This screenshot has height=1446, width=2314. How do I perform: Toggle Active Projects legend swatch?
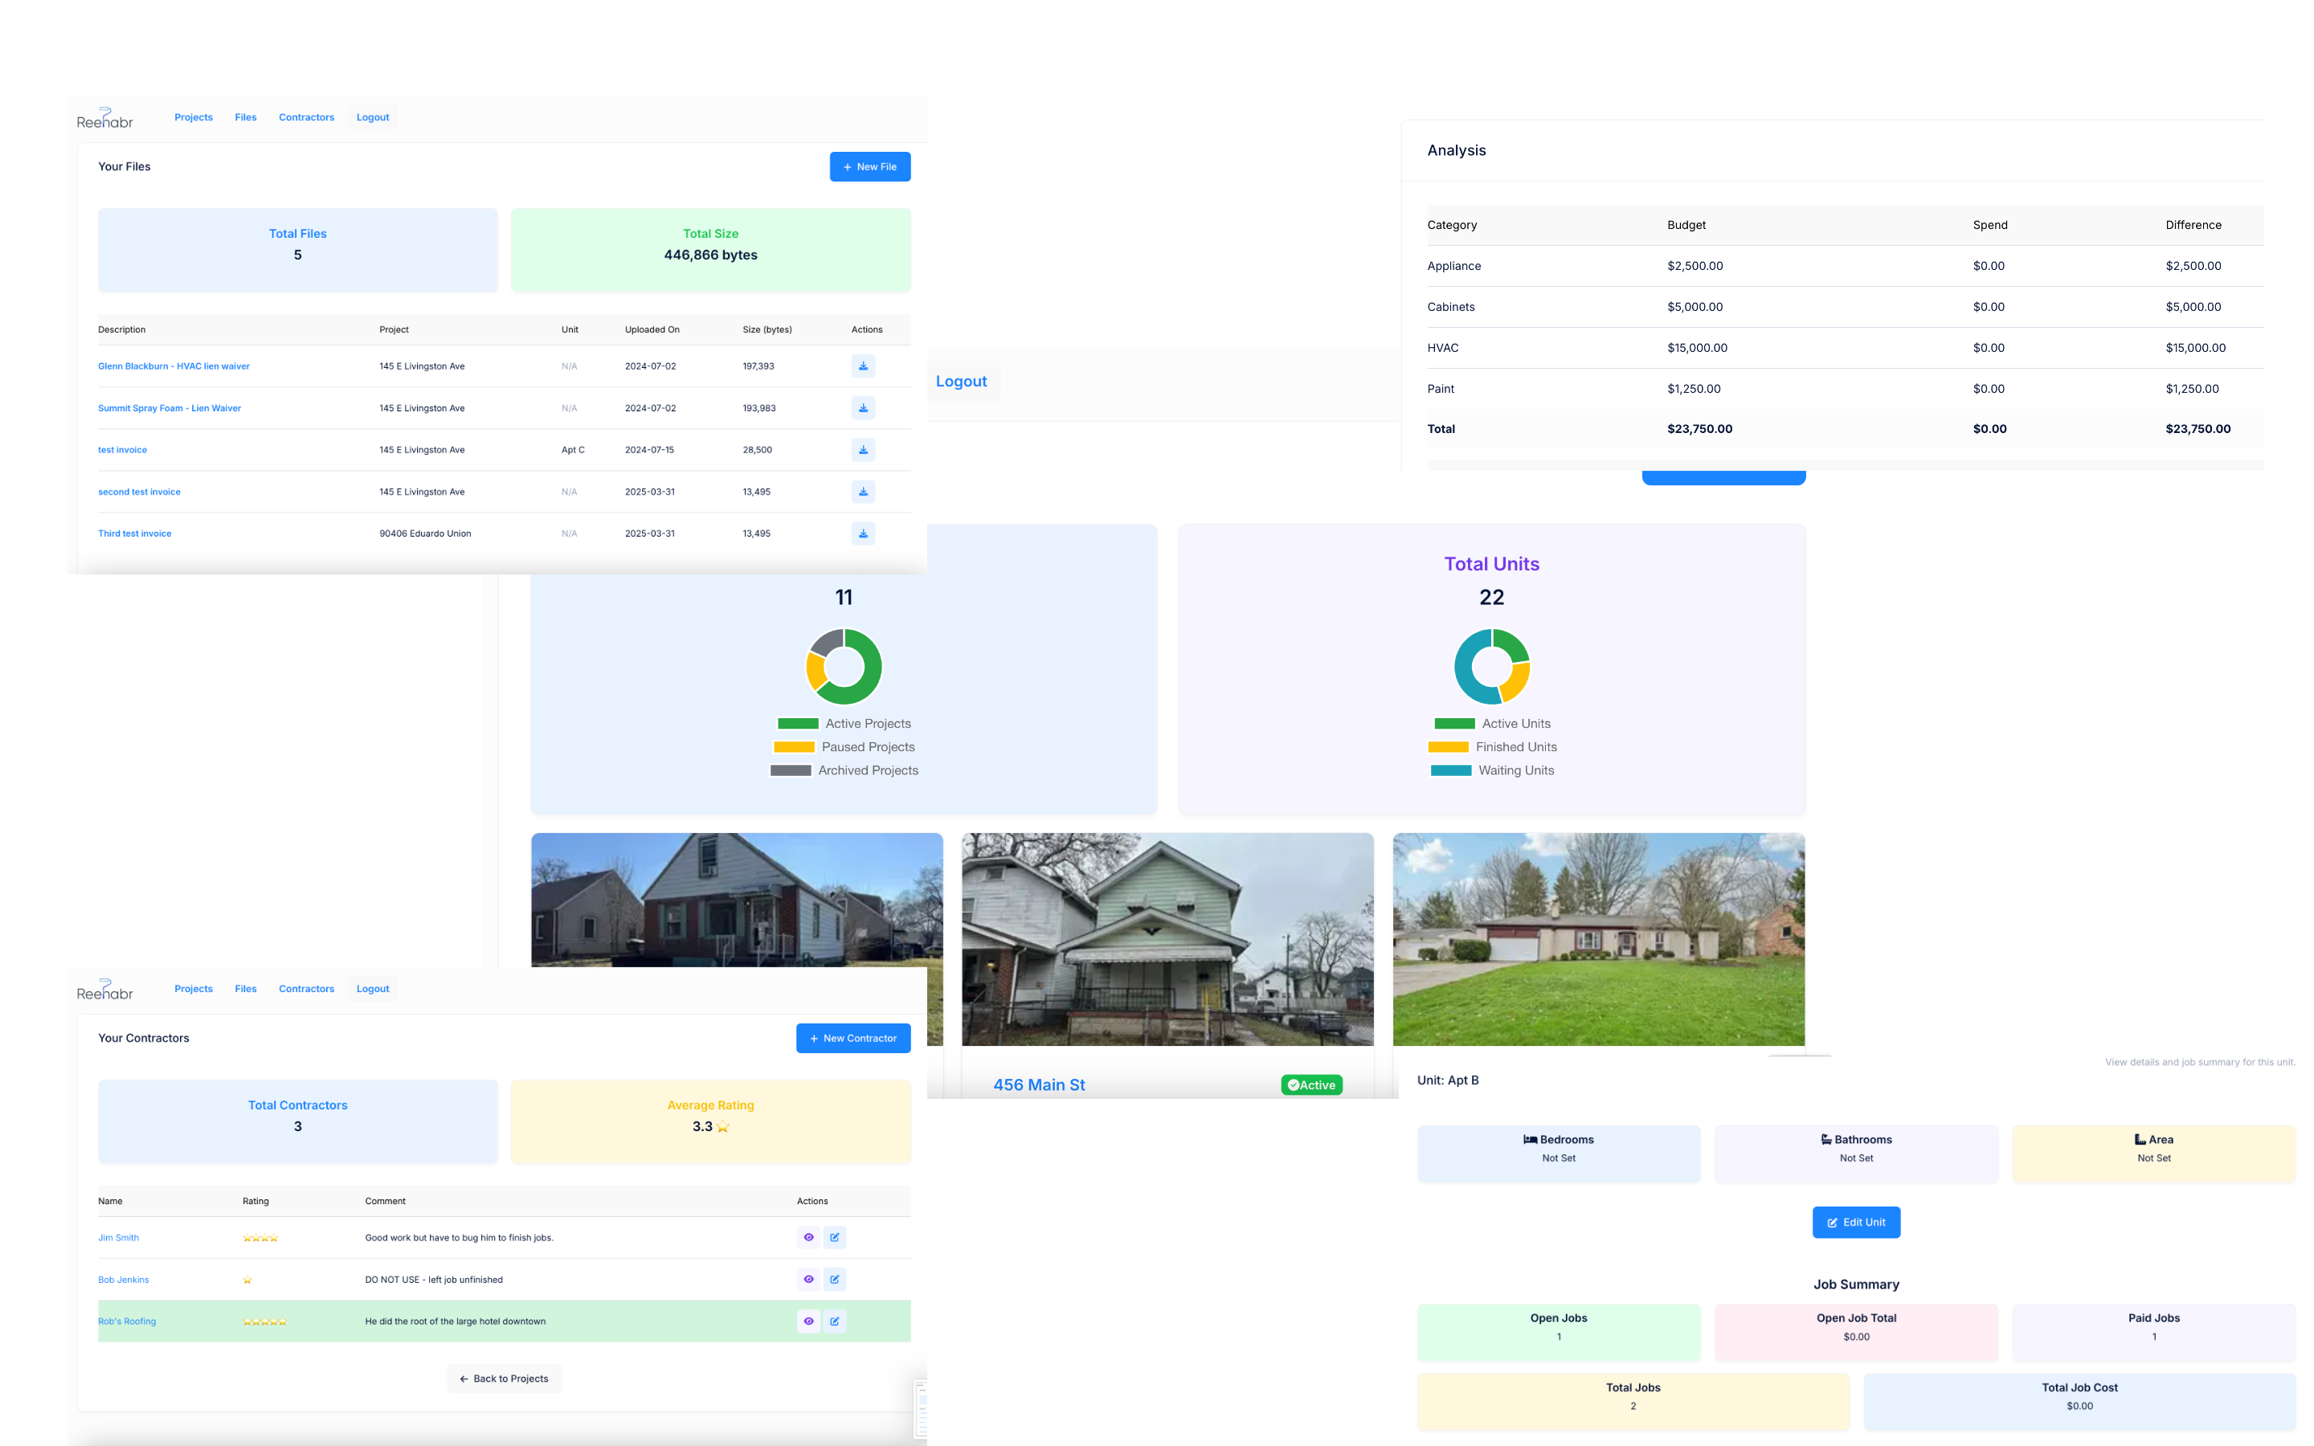tap(798, 724)
